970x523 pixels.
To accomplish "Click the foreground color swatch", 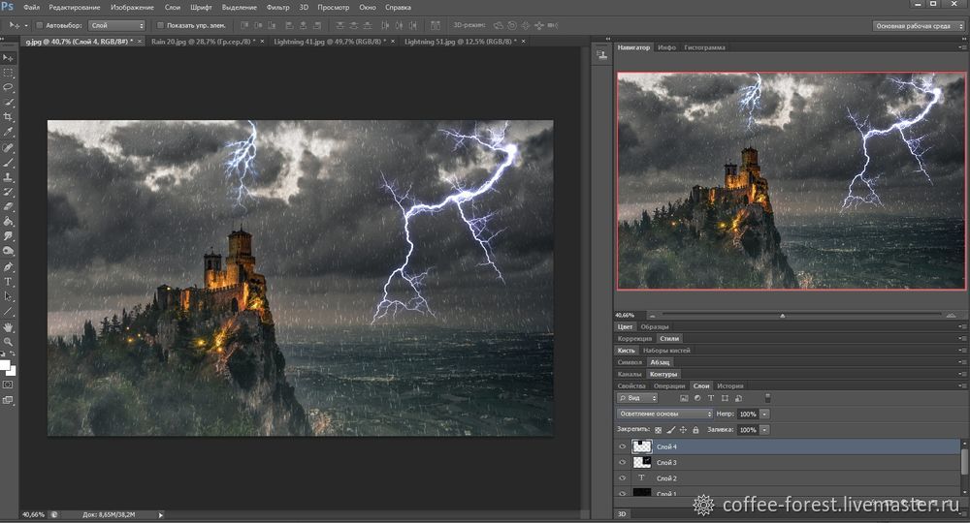I will click(6, 365).
